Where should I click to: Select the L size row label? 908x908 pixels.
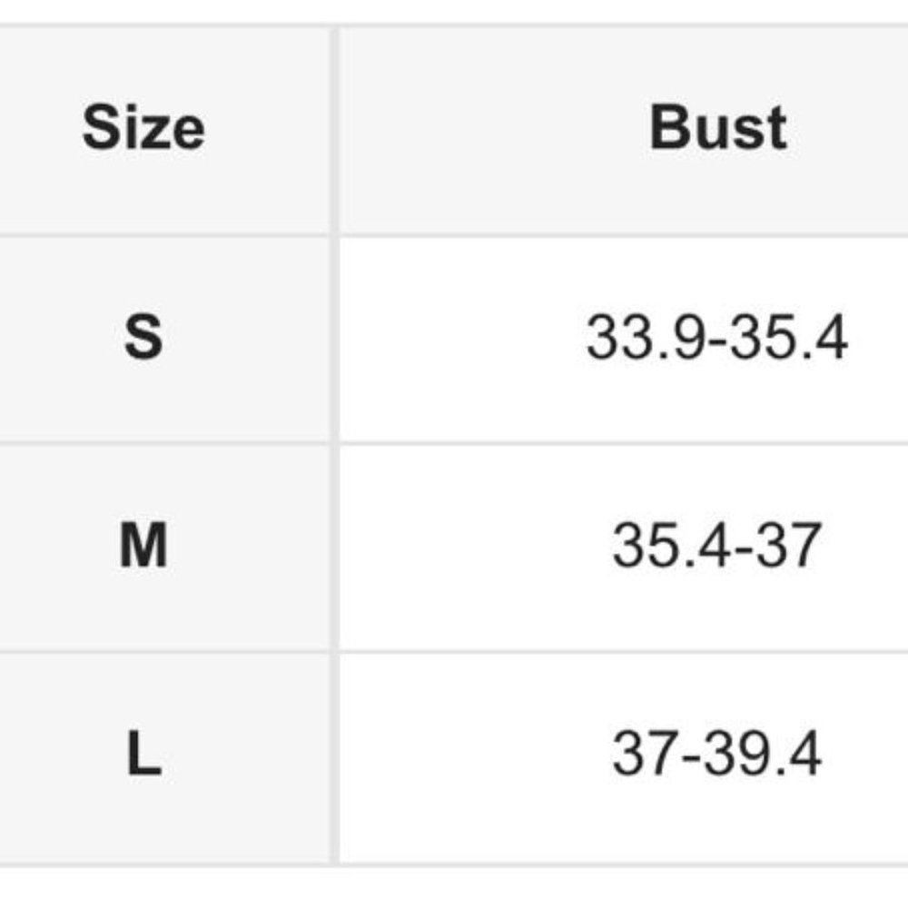coord(143,753)
